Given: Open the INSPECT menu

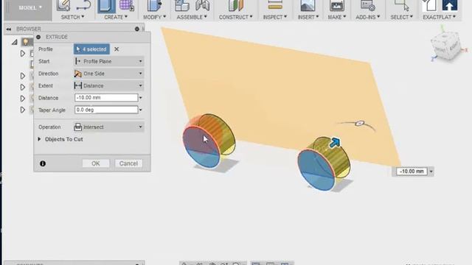Looking at the screenshot, I should 275,17.
